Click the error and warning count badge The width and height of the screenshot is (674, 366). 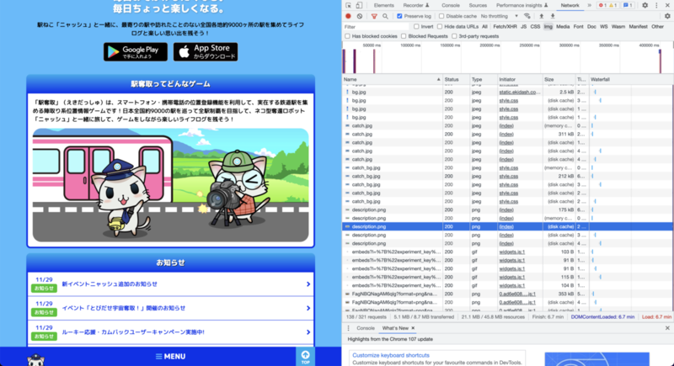(608, 5)
